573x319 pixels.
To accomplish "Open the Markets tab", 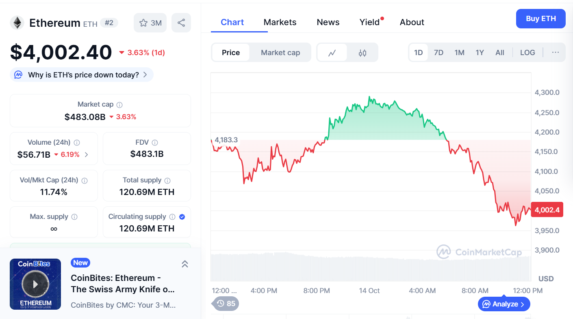I will click(x=280, y=22).
